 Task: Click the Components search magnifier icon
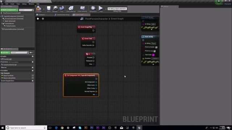[x=33, y=10]
